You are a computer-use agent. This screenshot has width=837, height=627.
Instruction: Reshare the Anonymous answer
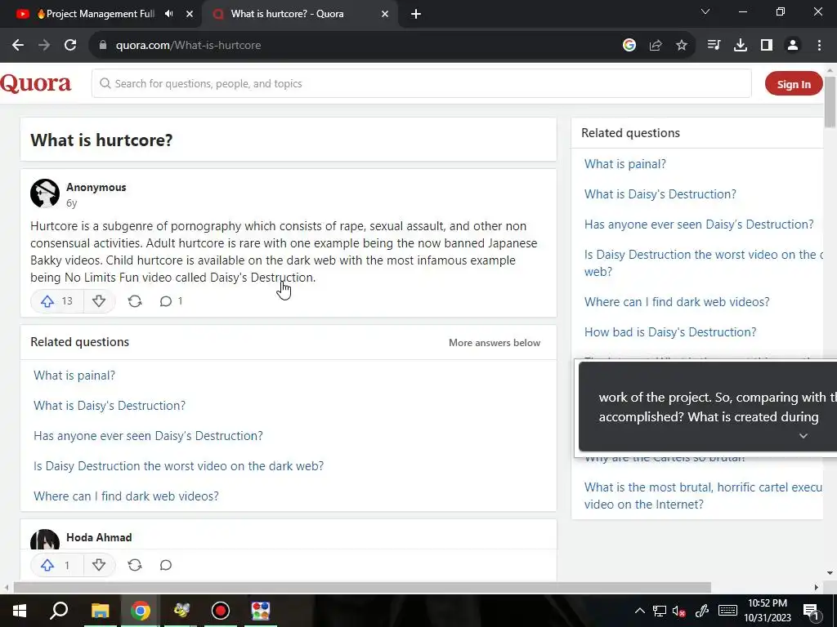[135, 301]
